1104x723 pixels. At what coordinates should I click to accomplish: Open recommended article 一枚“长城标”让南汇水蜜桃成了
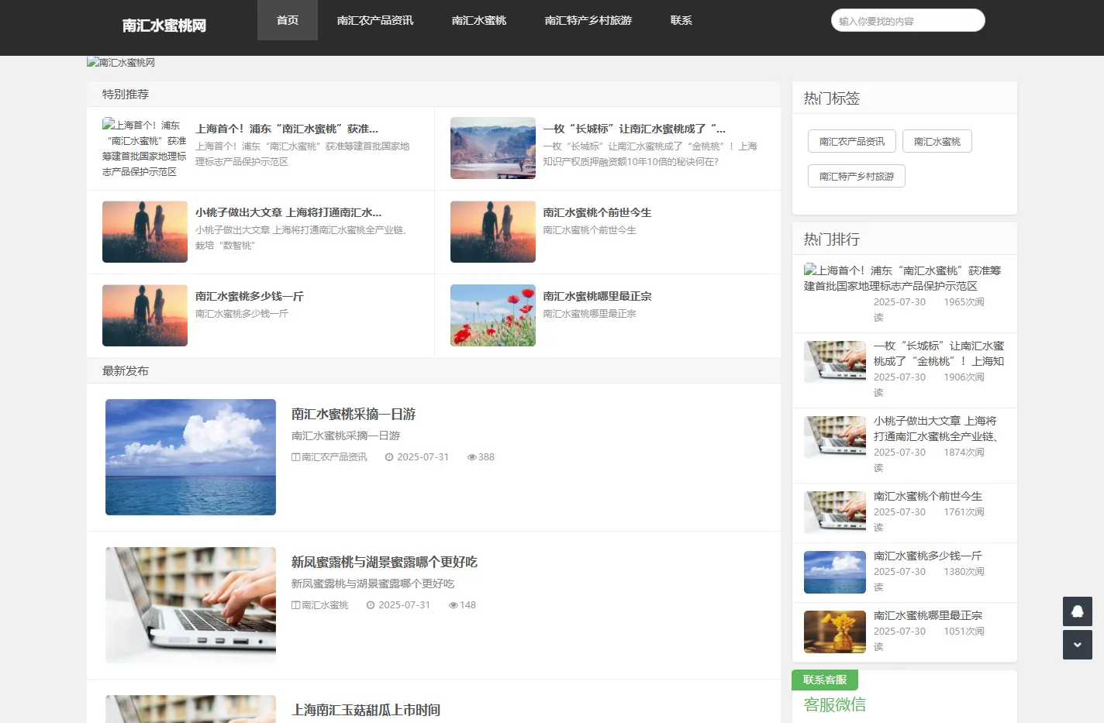point(635,129)
